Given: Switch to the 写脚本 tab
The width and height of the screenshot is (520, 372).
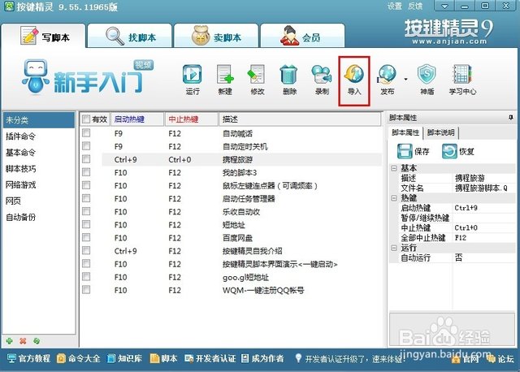Looking at the screenshot, I should 44,36.
